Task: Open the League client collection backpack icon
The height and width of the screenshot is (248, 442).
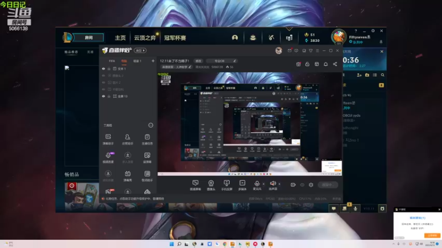Action: point(253,37)
